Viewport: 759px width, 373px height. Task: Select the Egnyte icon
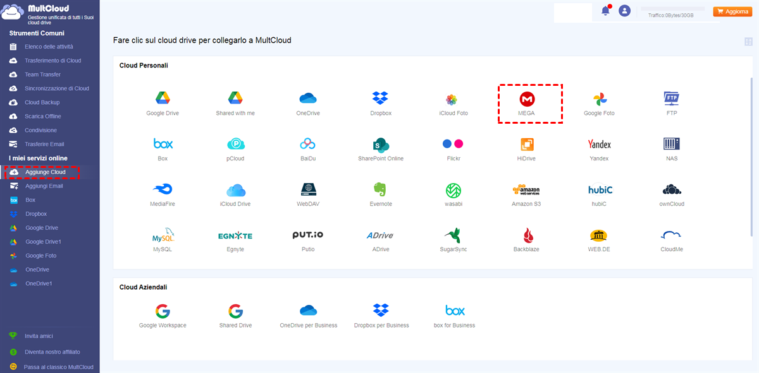235,235
